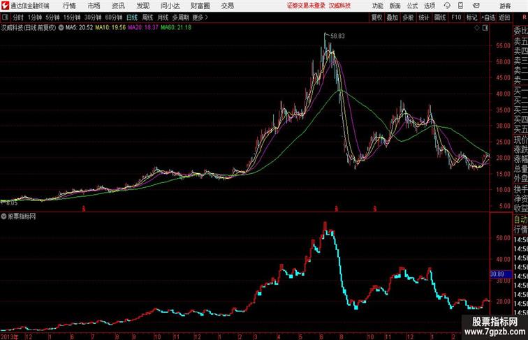Switch to 15分钟 period tab
Screen dimensions: 528x340
72,17
